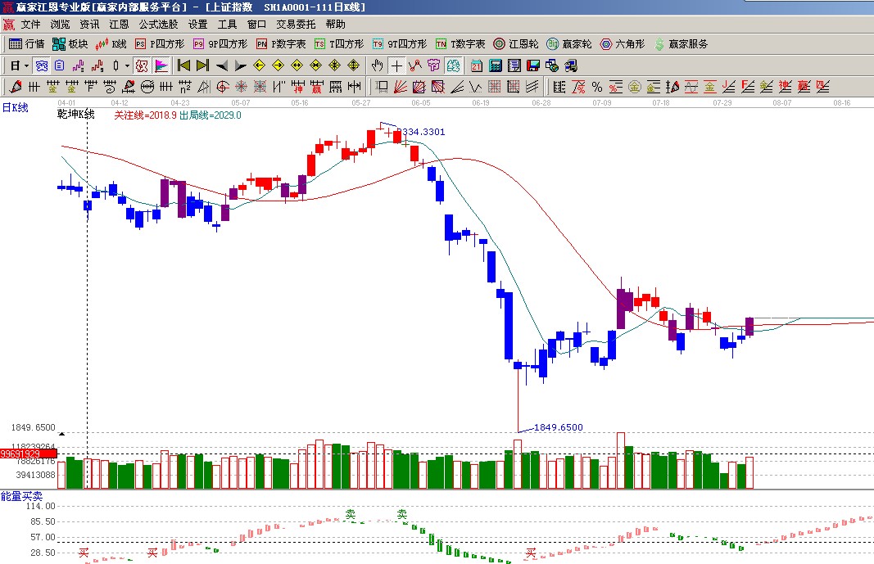
Task: Click the floppy disk save icon
Action: pyautogui.click(x=532, y=65)
